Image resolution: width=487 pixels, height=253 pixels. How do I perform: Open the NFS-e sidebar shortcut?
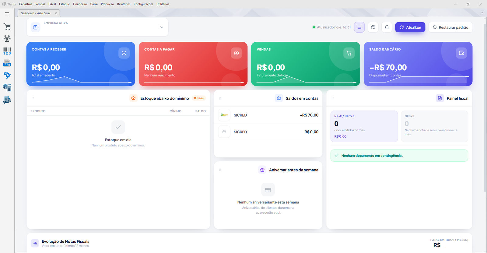pyautogui.click(x=7, y=63)
